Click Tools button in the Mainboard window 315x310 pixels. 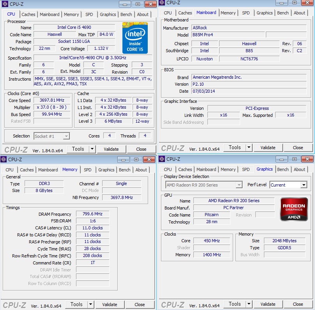click(235, 147)
